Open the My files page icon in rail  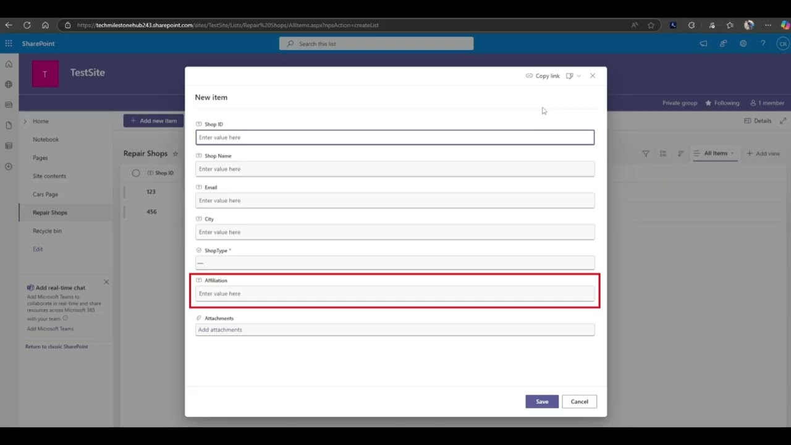click(x=9, y=125)
